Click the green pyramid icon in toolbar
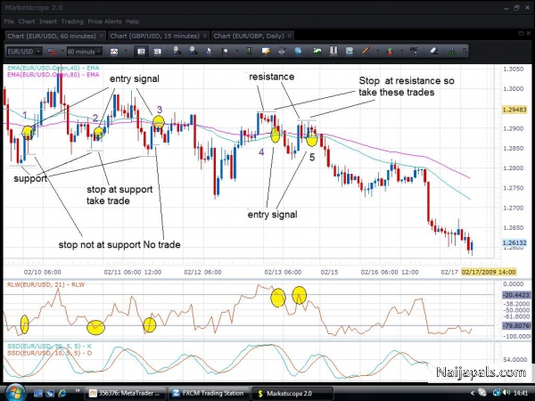This screenshot has height=401, width=535. [452, 52]
